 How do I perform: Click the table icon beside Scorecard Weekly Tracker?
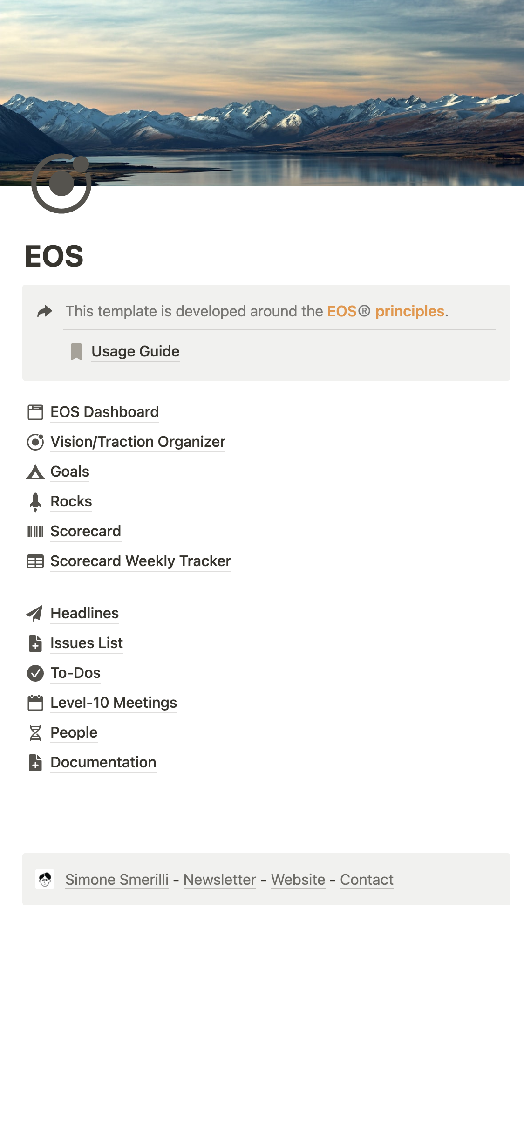pyautogui.click(x=35, y=561)
